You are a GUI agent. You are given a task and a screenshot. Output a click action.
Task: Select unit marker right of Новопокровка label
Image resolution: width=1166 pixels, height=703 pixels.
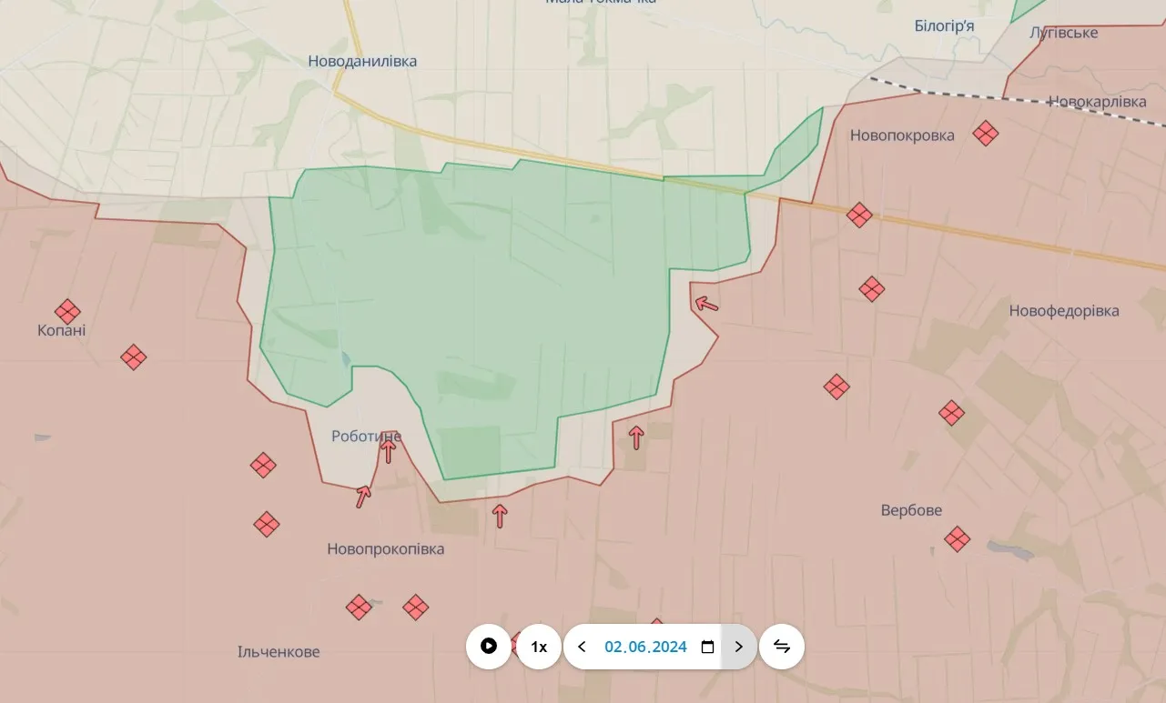[x=985, y=134]
